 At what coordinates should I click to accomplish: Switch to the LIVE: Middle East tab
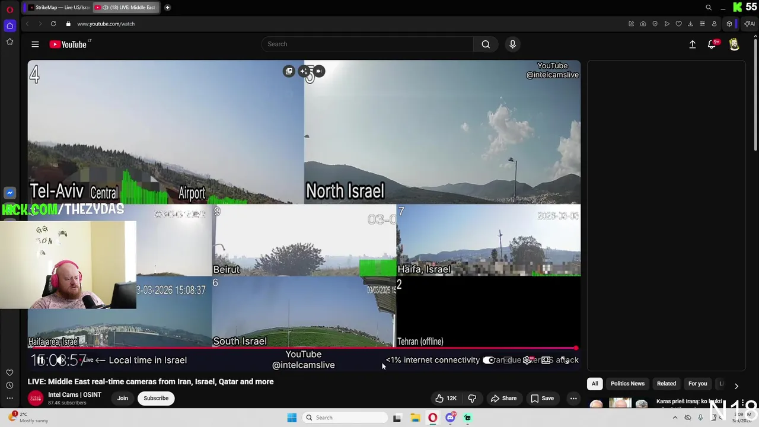click(126, 7)
